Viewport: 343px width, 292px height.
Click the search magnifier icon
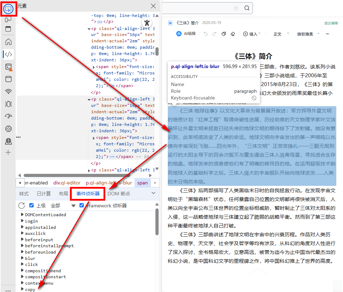(247, 8)
